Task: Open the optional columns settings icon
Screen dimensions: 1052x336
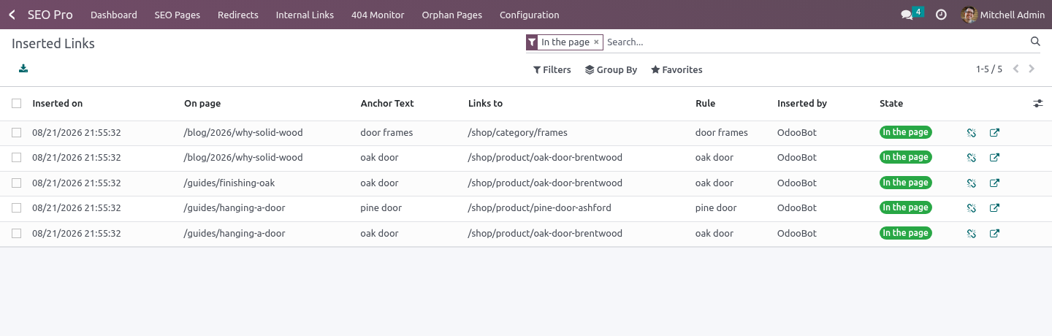Action: (1038, 104)
